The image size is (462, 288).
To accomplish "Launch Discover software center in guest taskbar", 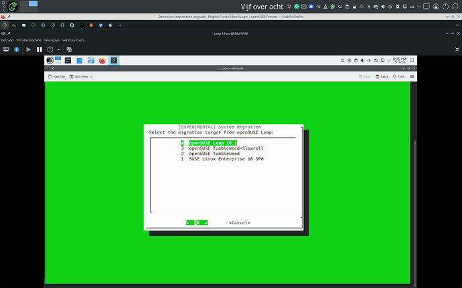I will (79, 61).
